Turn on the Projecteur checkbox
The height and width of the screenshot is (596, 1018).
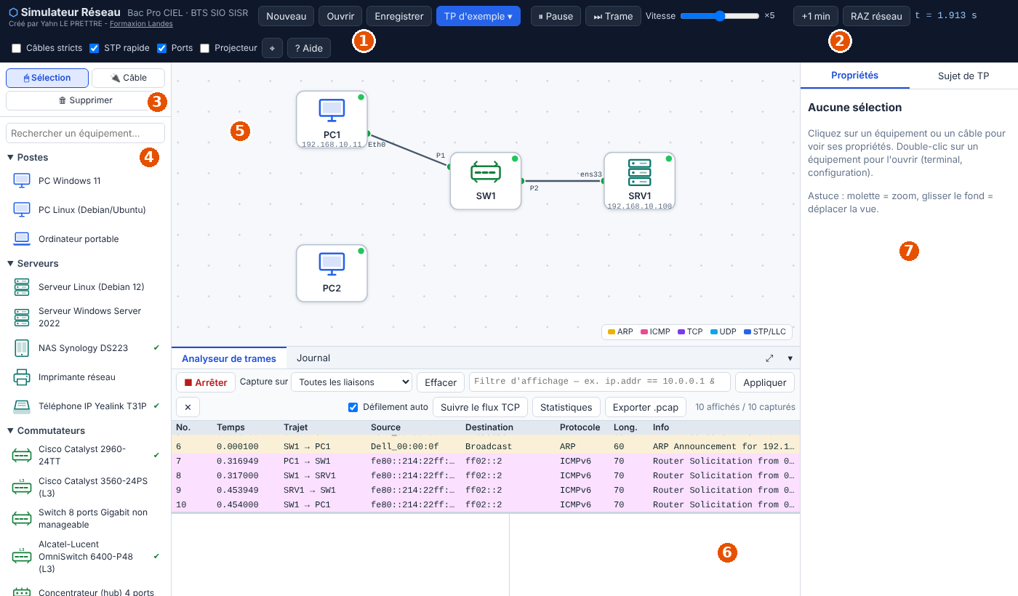point(205,48)
